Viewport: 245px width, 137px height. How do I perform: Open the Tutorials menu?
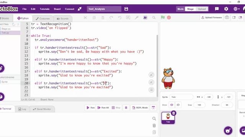(44, 9)
